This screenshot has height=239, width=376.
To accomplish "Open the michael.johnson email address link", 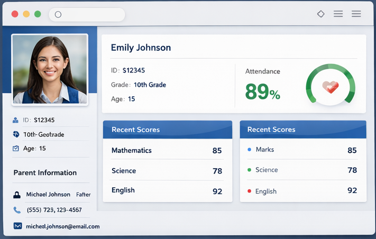I will pyautogui.click(x=63, y=226).
